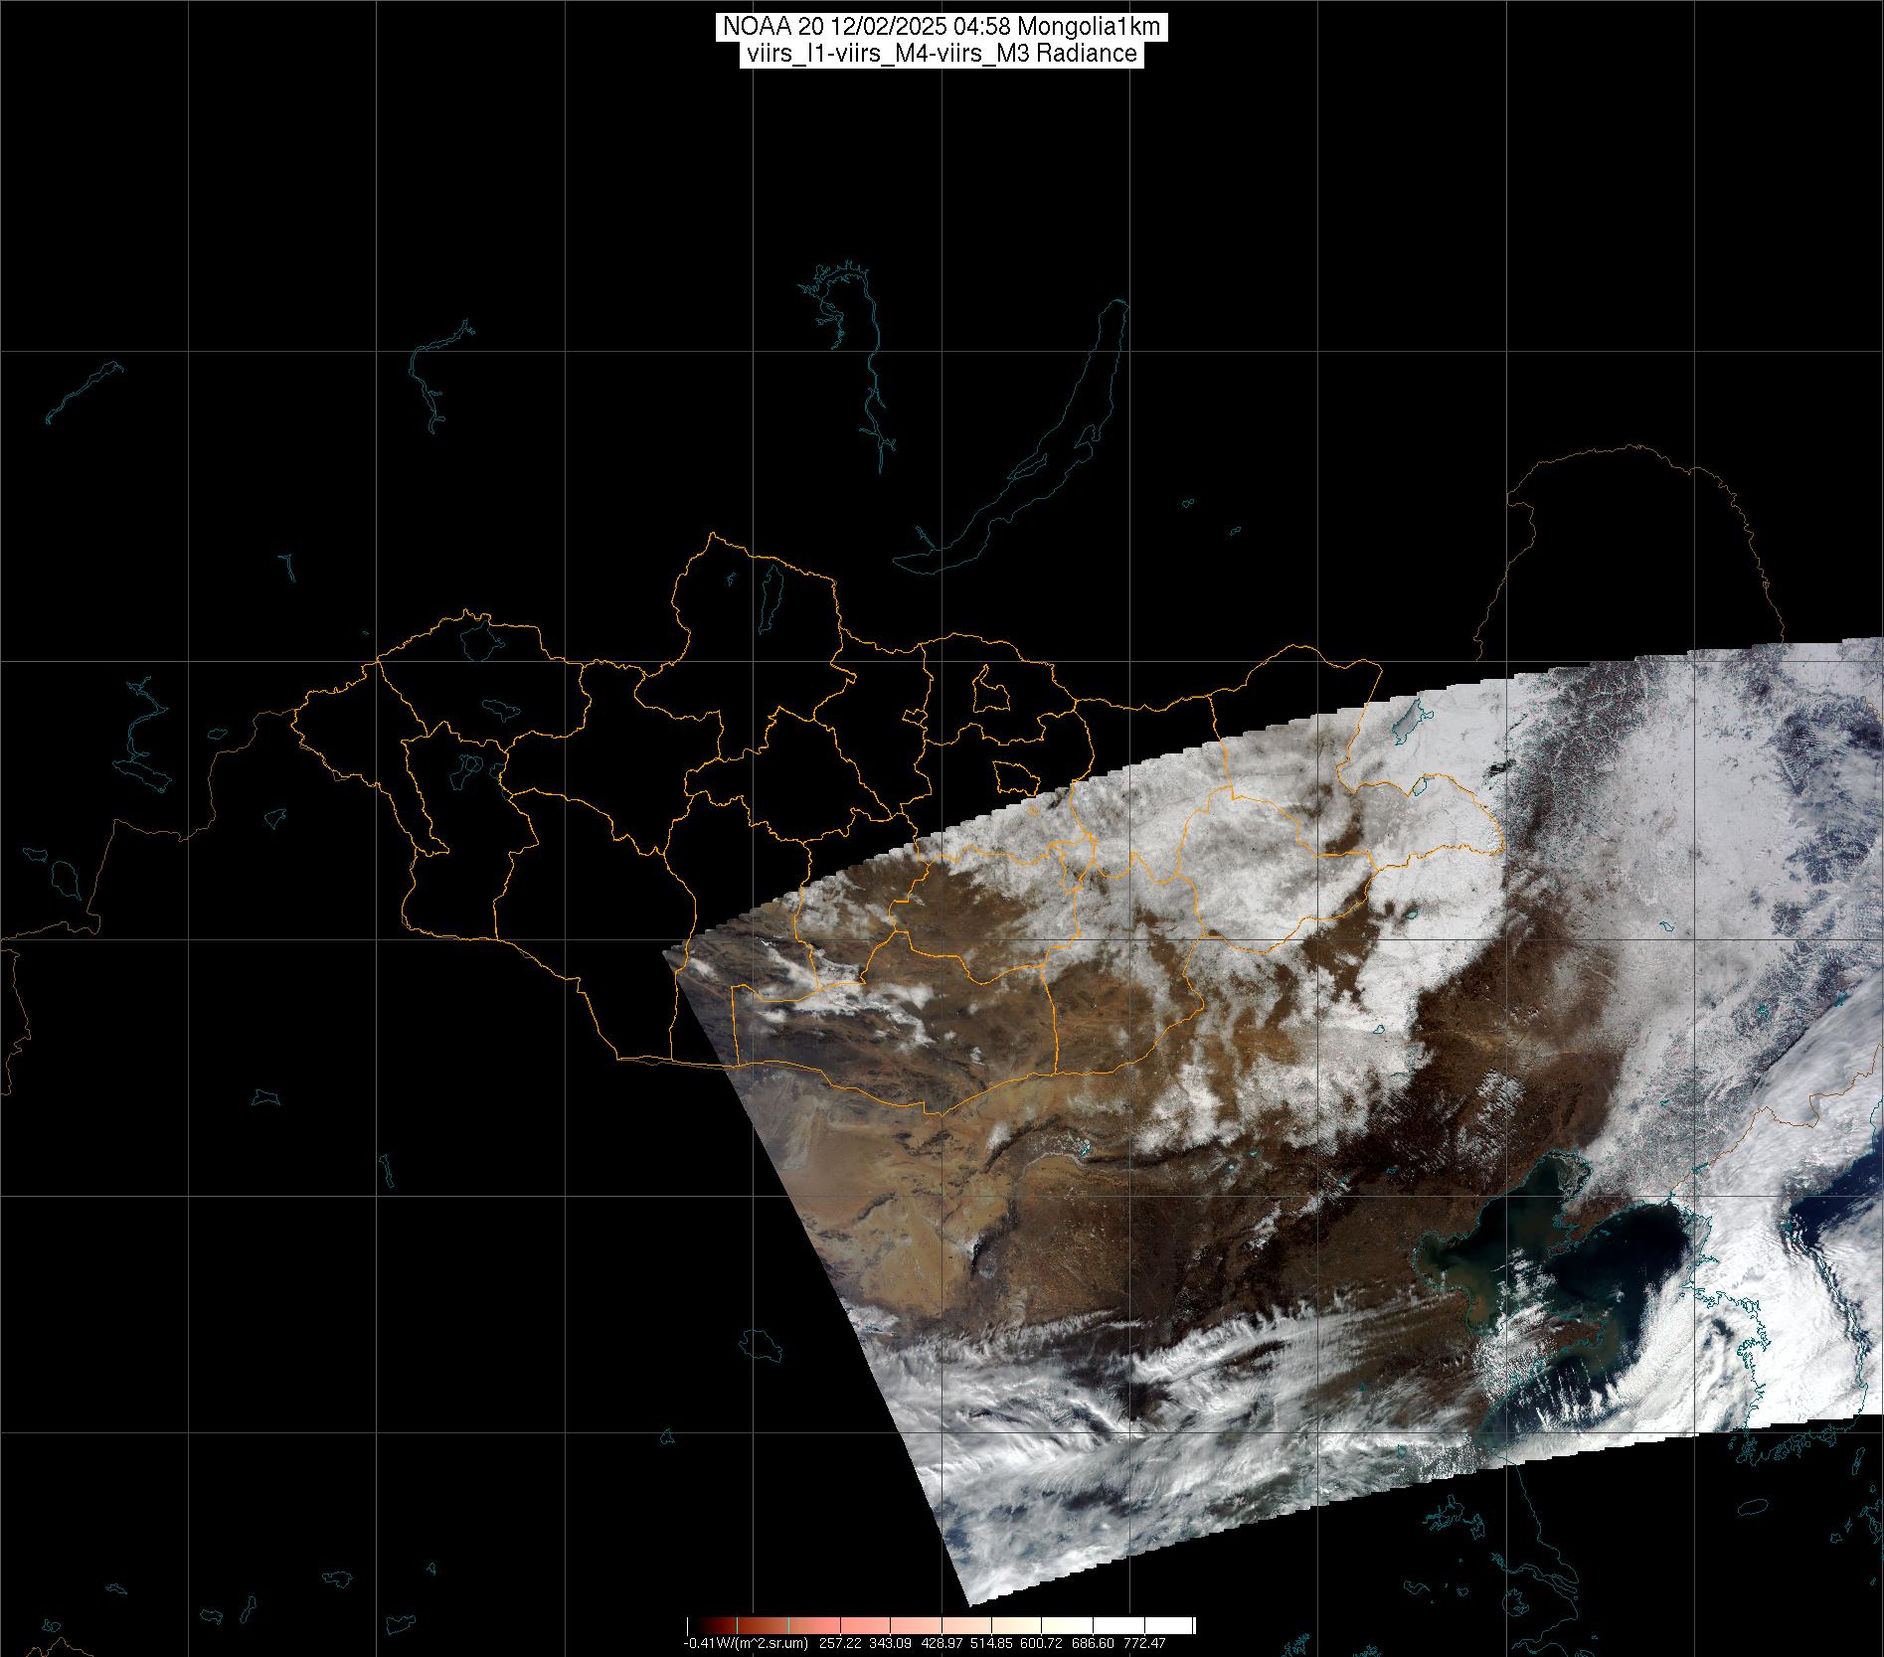Click the colorbar value "257.22"
The width and height of the screenshot is (1884, 1657).
[x=842, y=1643]
